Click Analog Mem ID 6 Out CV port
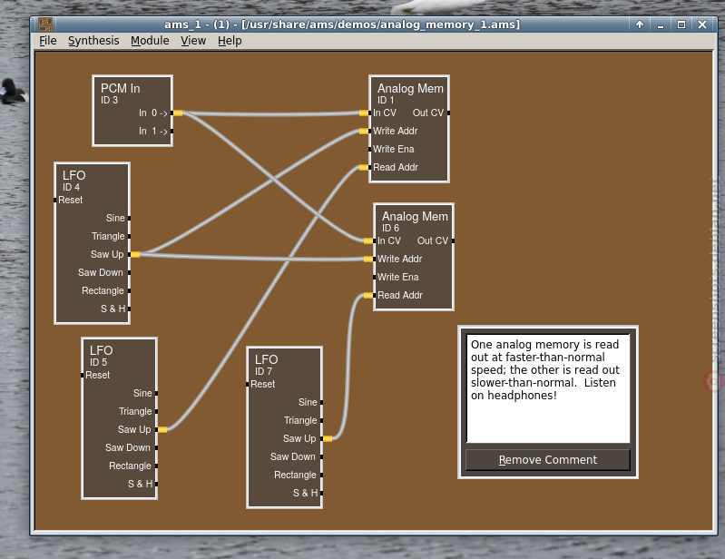 click(453, 240)
